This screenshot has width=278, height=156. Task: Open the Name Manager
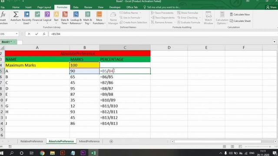tap(113, 18)
